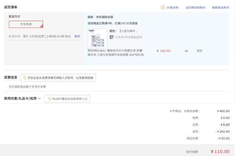Image resolution: width=235 pixels, height=156 pixels.
Task: Open the Dr.Jart+ product thumbnail
Action: click(x=98, y=38)
